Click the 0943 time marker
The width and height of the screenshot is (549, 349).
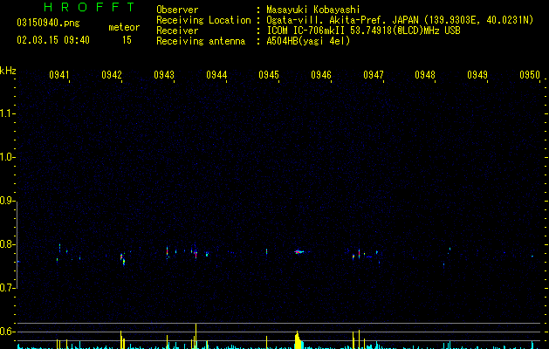pyautogui.click(x=164, y=74)
